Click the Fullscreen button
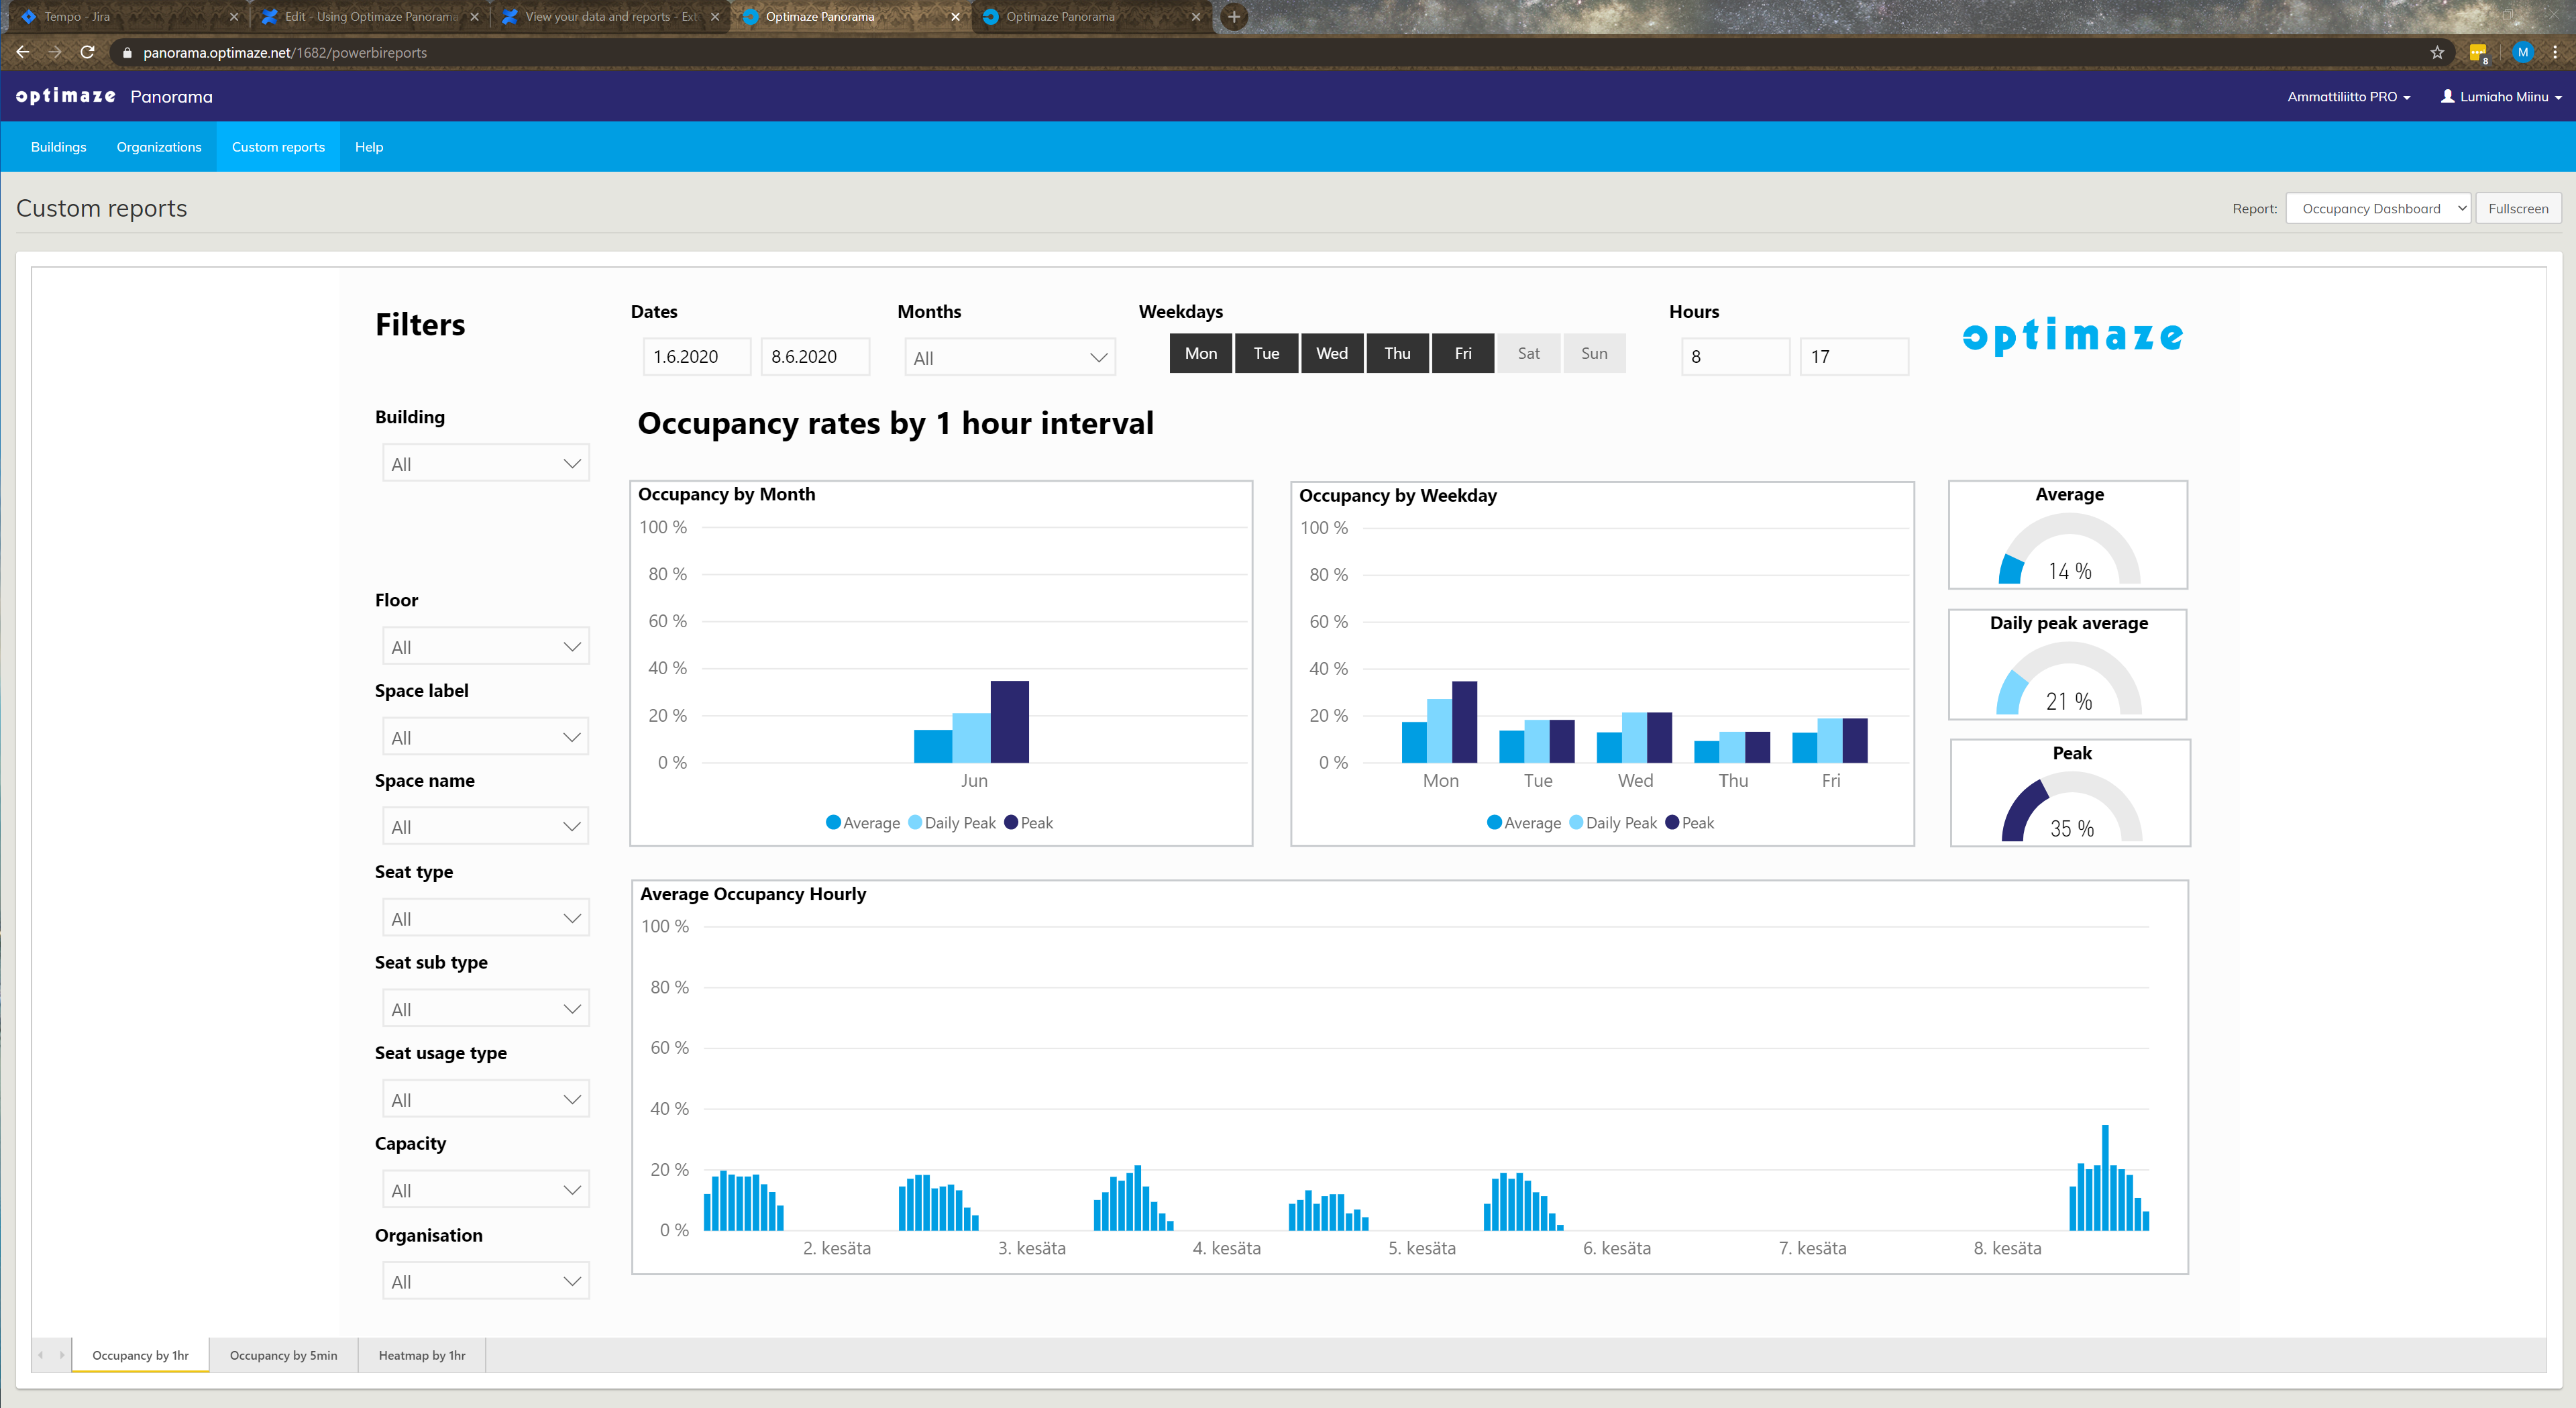Image resolution: width=2576 pixels, height=1408 pixels. [x=2517, y=208]
